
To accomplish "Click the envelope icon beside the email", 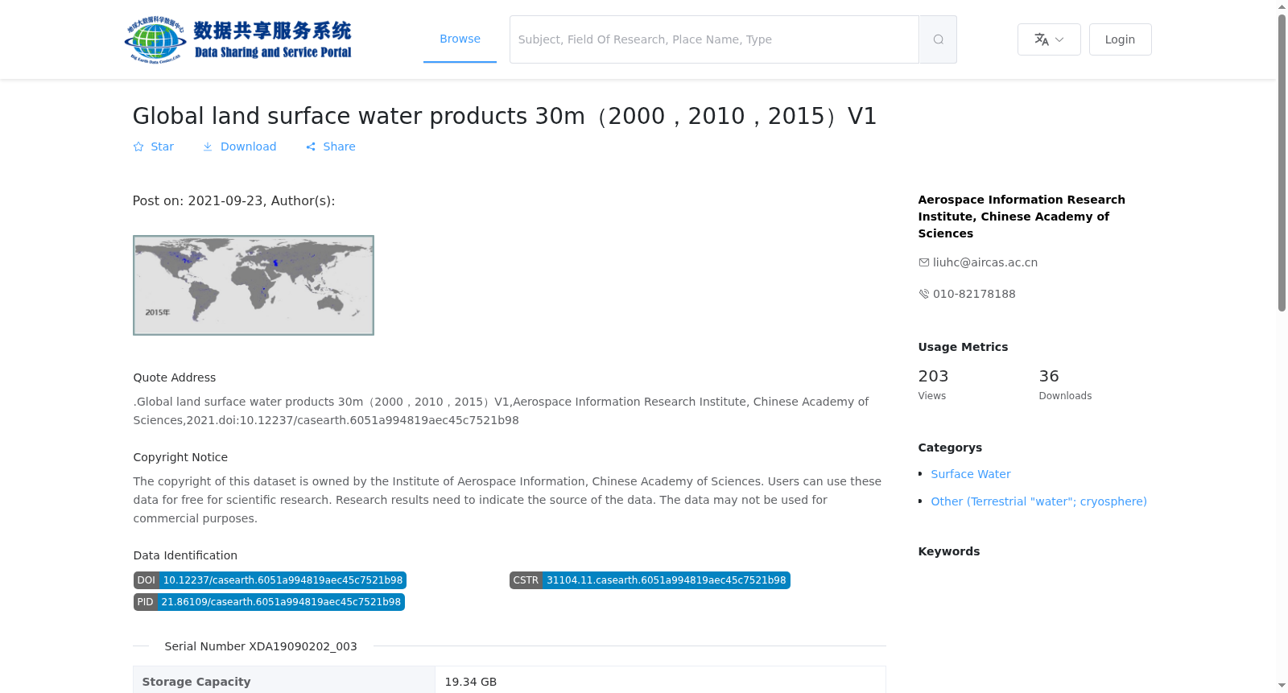I will [924, 262].
